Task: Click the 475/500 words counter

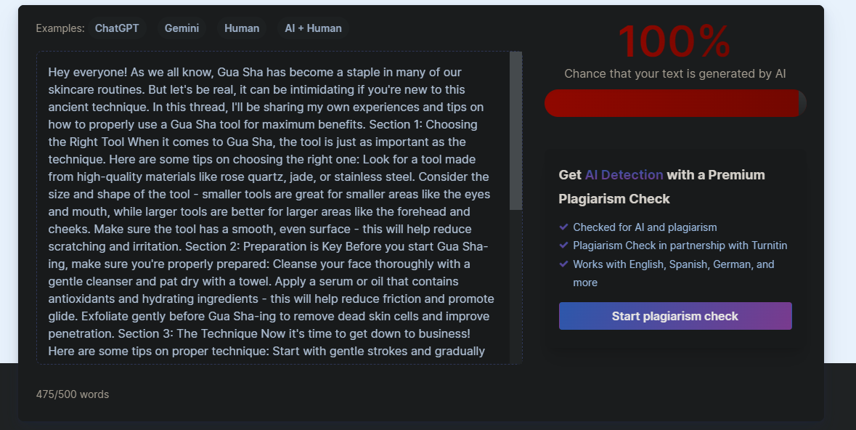Action: [x=73, y=394]
